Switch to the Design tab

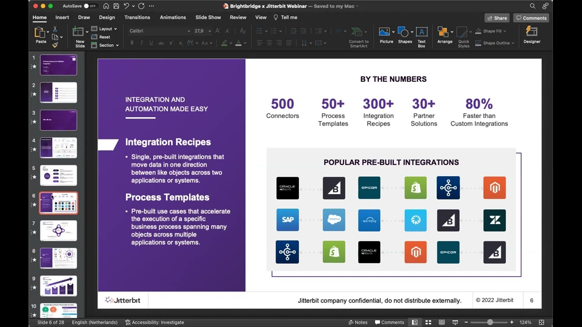(x=107, y=17)
